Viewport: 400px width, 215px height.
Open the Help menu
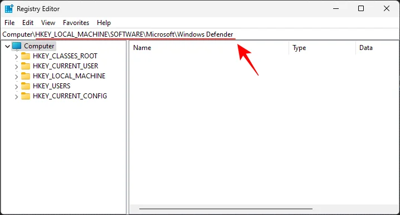coord(104,23)
